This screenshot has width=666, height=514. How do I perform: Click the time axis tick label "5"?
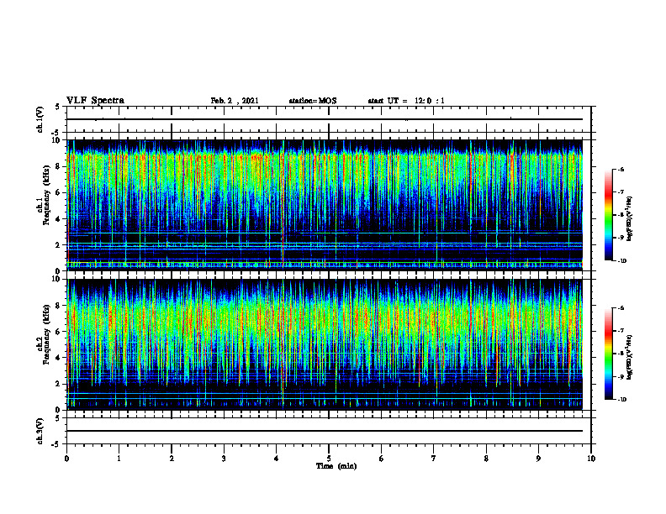[x=329, y=459]
